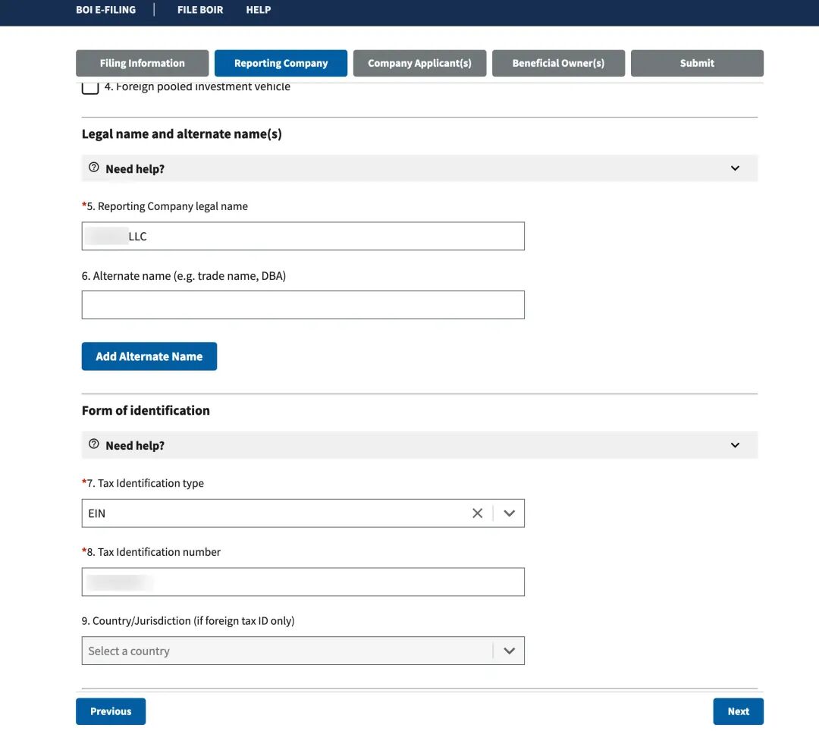Switch to Filing Information tab
Viewport: 819px width, 731px height.
tap(142, 63)
